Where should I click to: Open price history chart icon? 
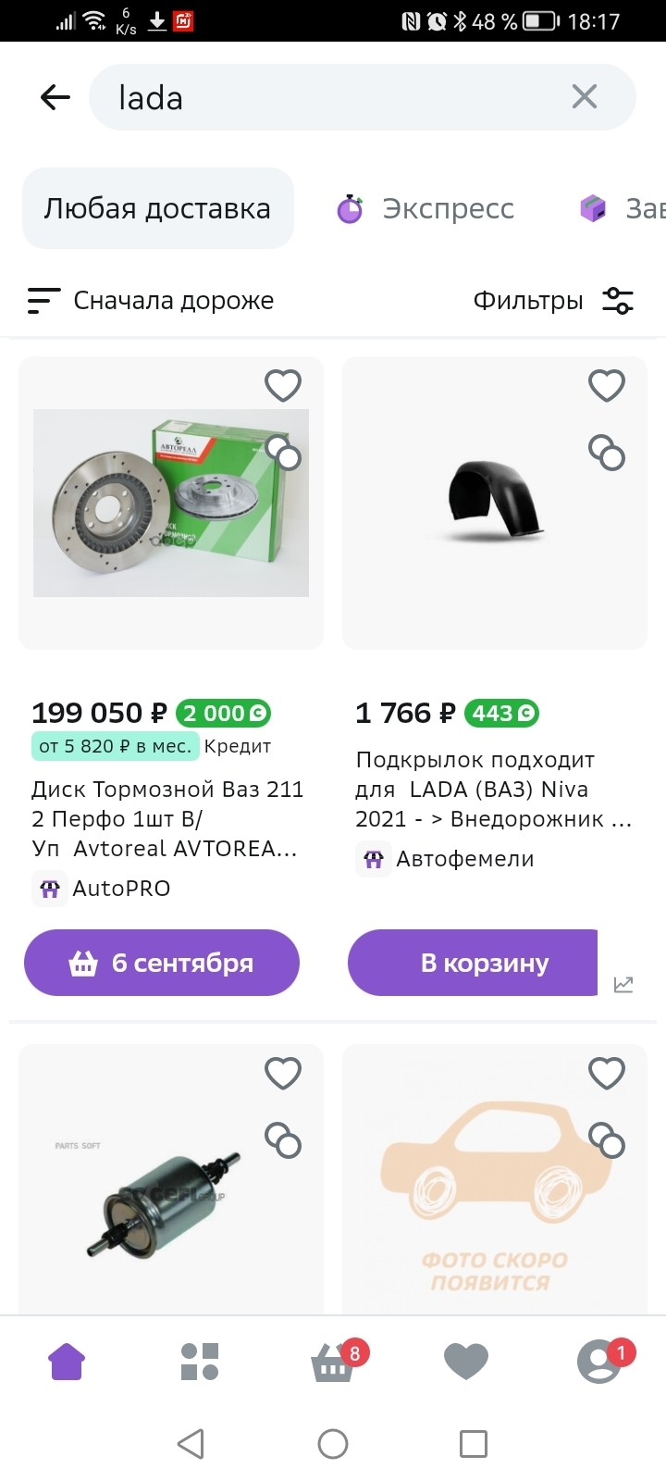click(x=623, y=984)
